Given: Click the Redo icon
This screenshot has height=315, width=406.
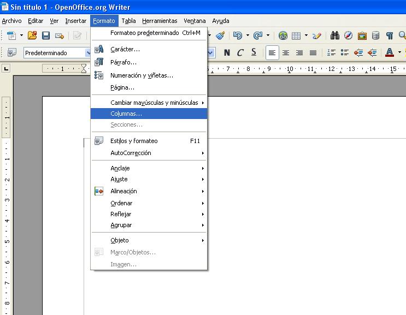Looking at the screenshot, I should (258, 35).
